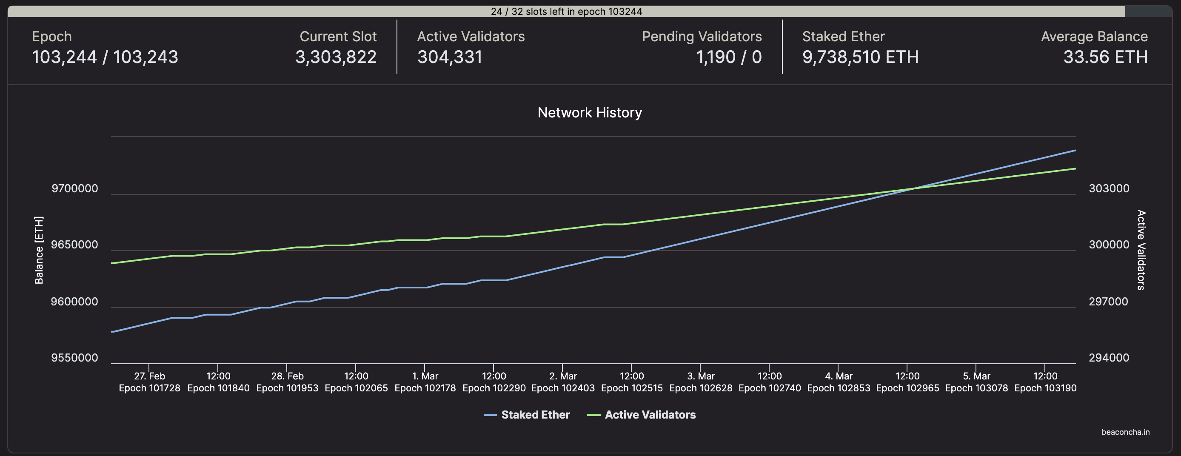This screenshot has height=456, width=1181.
Task: Select the Active Validators count 304,331
Action: point(450,57)
